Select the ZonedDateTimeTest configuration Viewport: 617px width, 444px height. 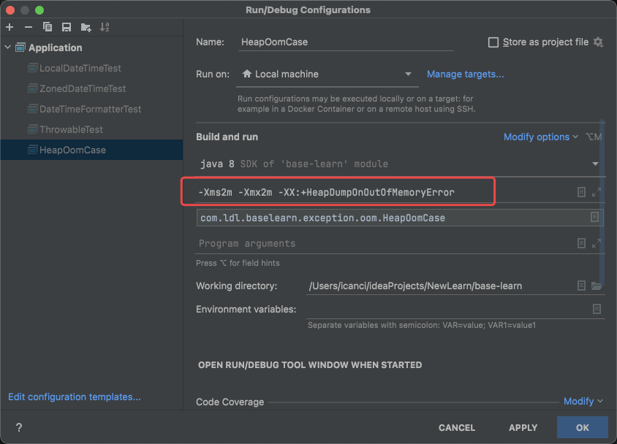click(x=82, y=88)
